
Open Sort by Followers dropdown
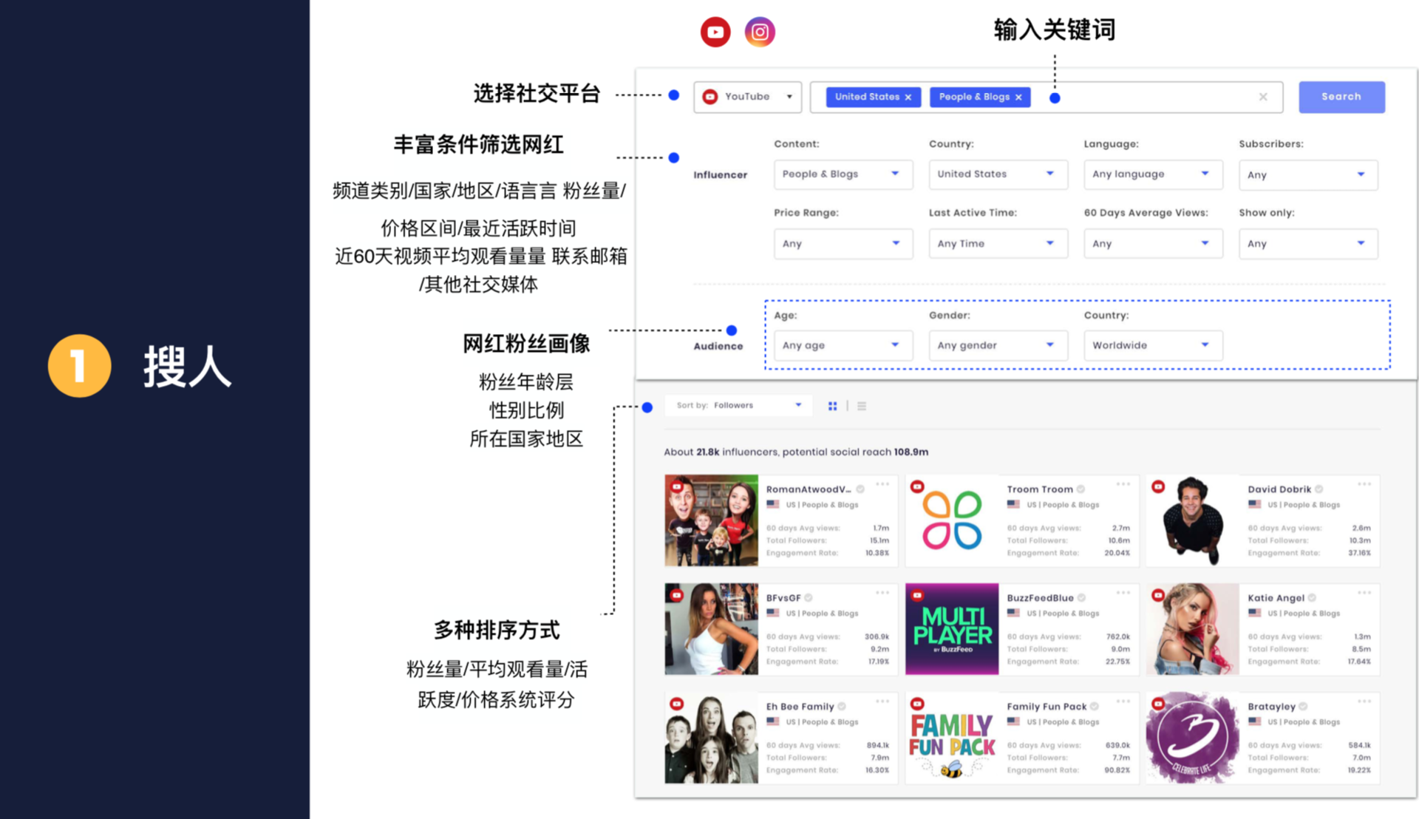pyautogui.click(x=738, y=405)
